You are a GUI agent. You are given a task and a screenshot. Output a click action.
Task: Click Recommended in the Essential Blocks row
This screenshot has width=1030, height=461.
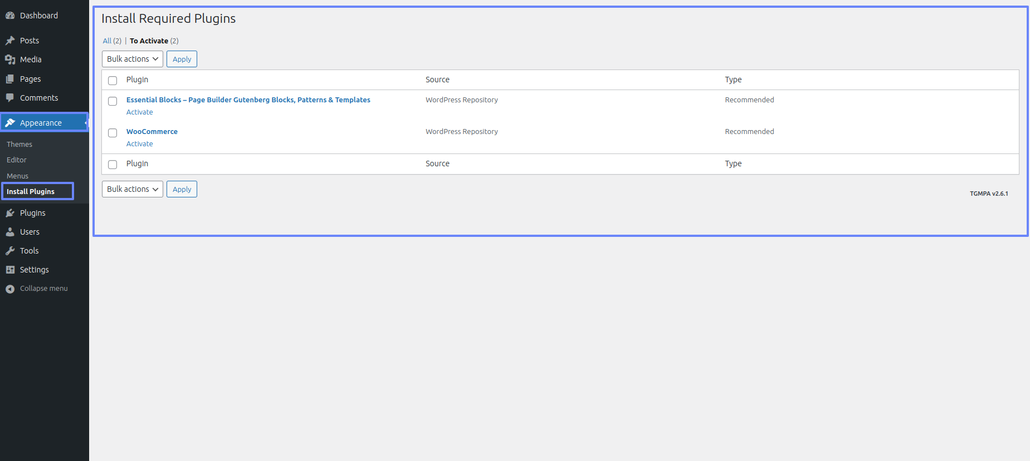[749, 100]
